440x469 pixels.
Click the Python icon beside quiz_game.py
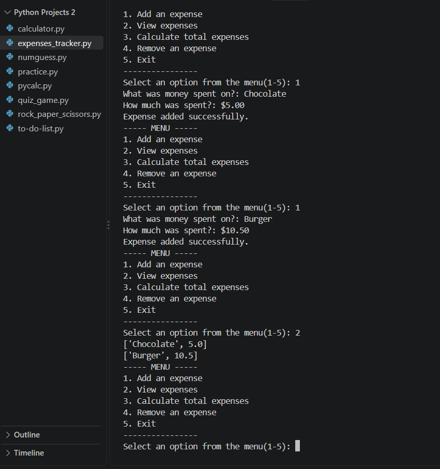(x=10, y=100)
